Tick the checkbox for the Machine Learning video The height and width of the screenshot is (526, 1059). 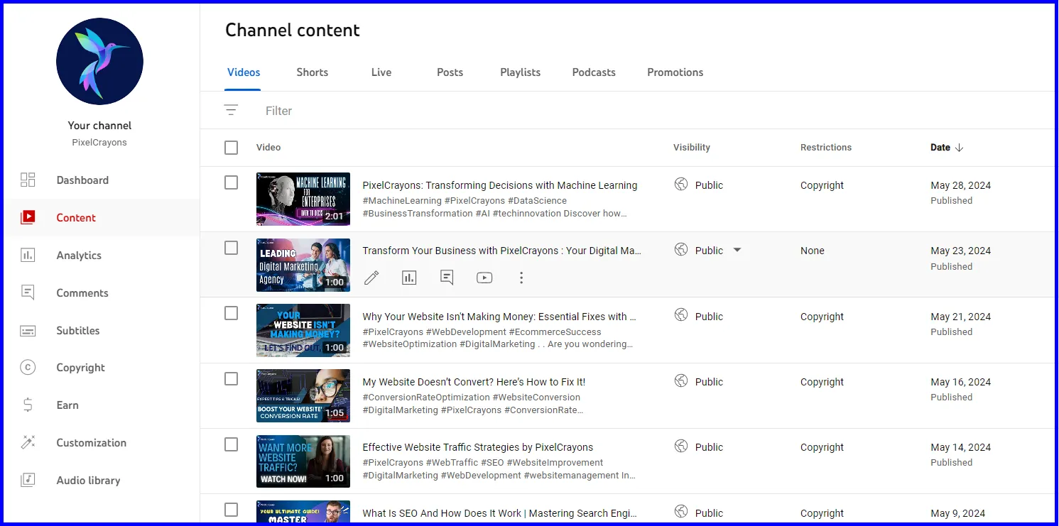(x=231, y=182)
